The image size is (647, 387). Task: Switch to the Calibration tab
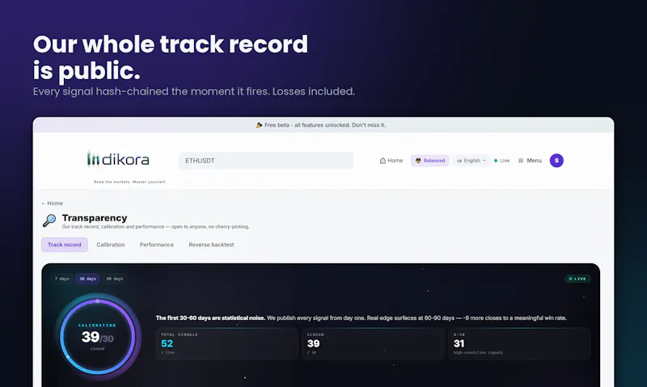(x=111, y=244)
